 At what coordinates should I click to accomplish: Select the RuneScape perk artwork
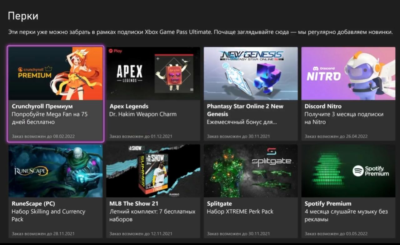(x=56, y=171)
